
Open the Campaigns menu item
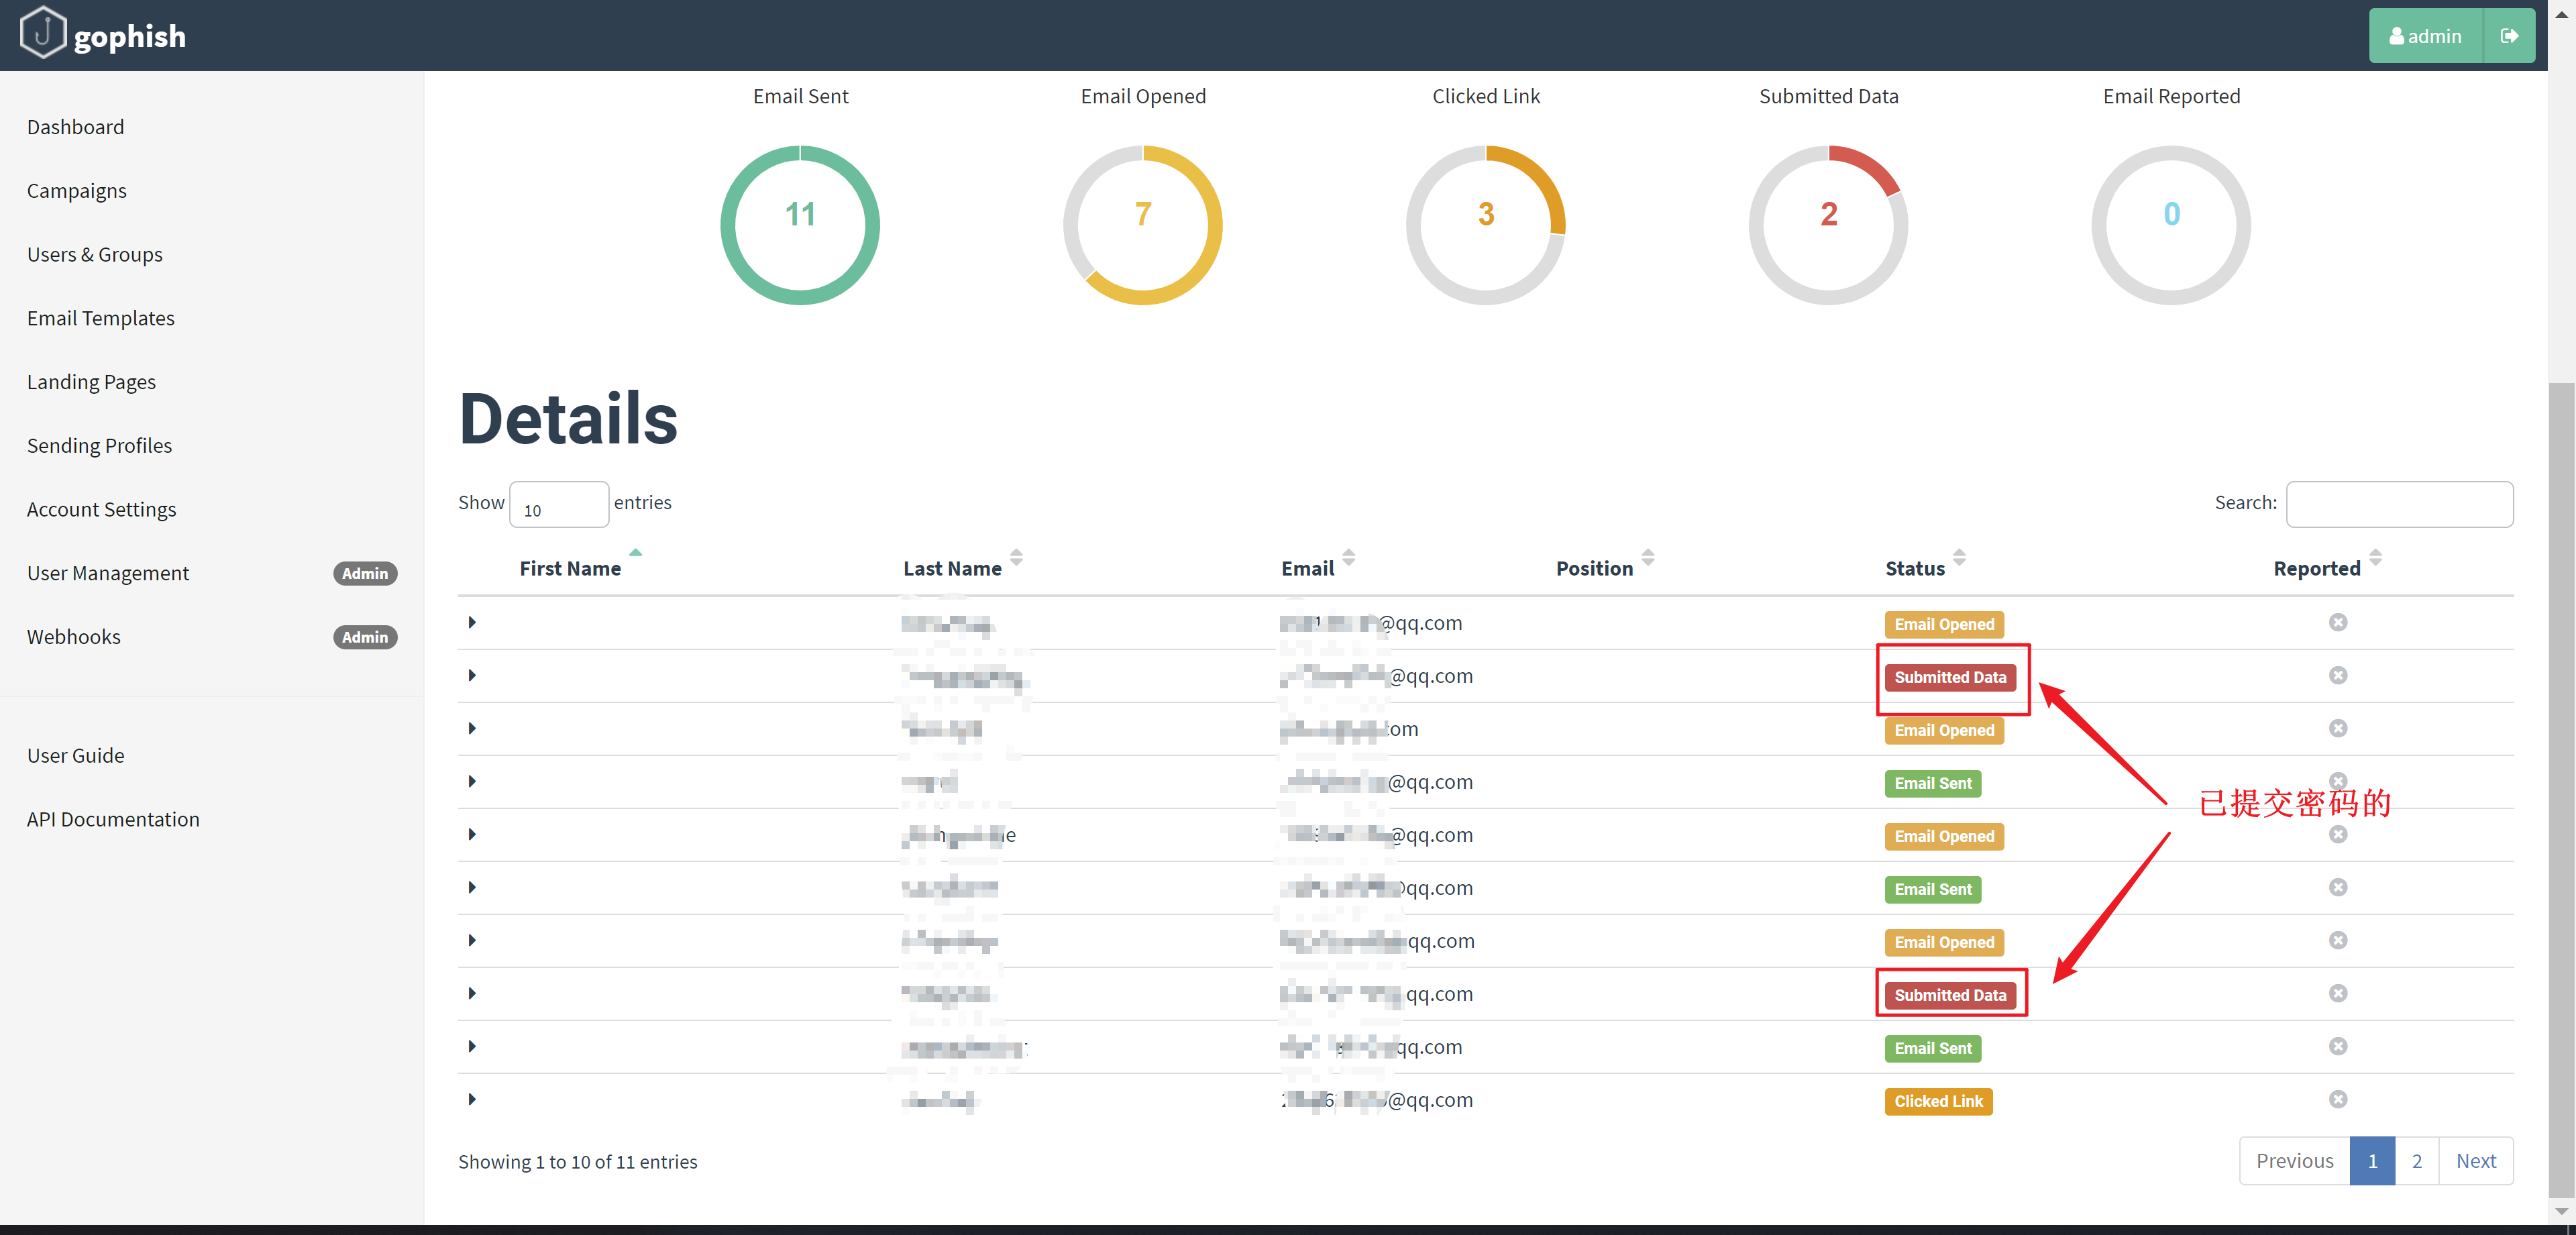coord(77,189)
